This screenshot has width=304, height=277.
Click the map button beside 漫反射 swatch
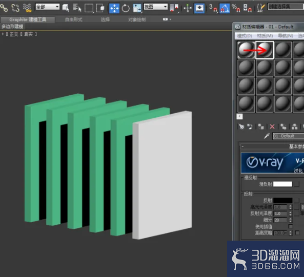(x=296, y=184)
